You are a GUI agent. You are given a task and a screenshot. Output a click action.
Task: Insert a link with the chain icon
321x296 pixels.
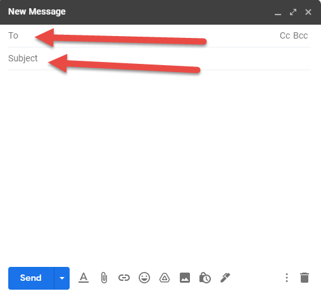(x=124, y=278)
